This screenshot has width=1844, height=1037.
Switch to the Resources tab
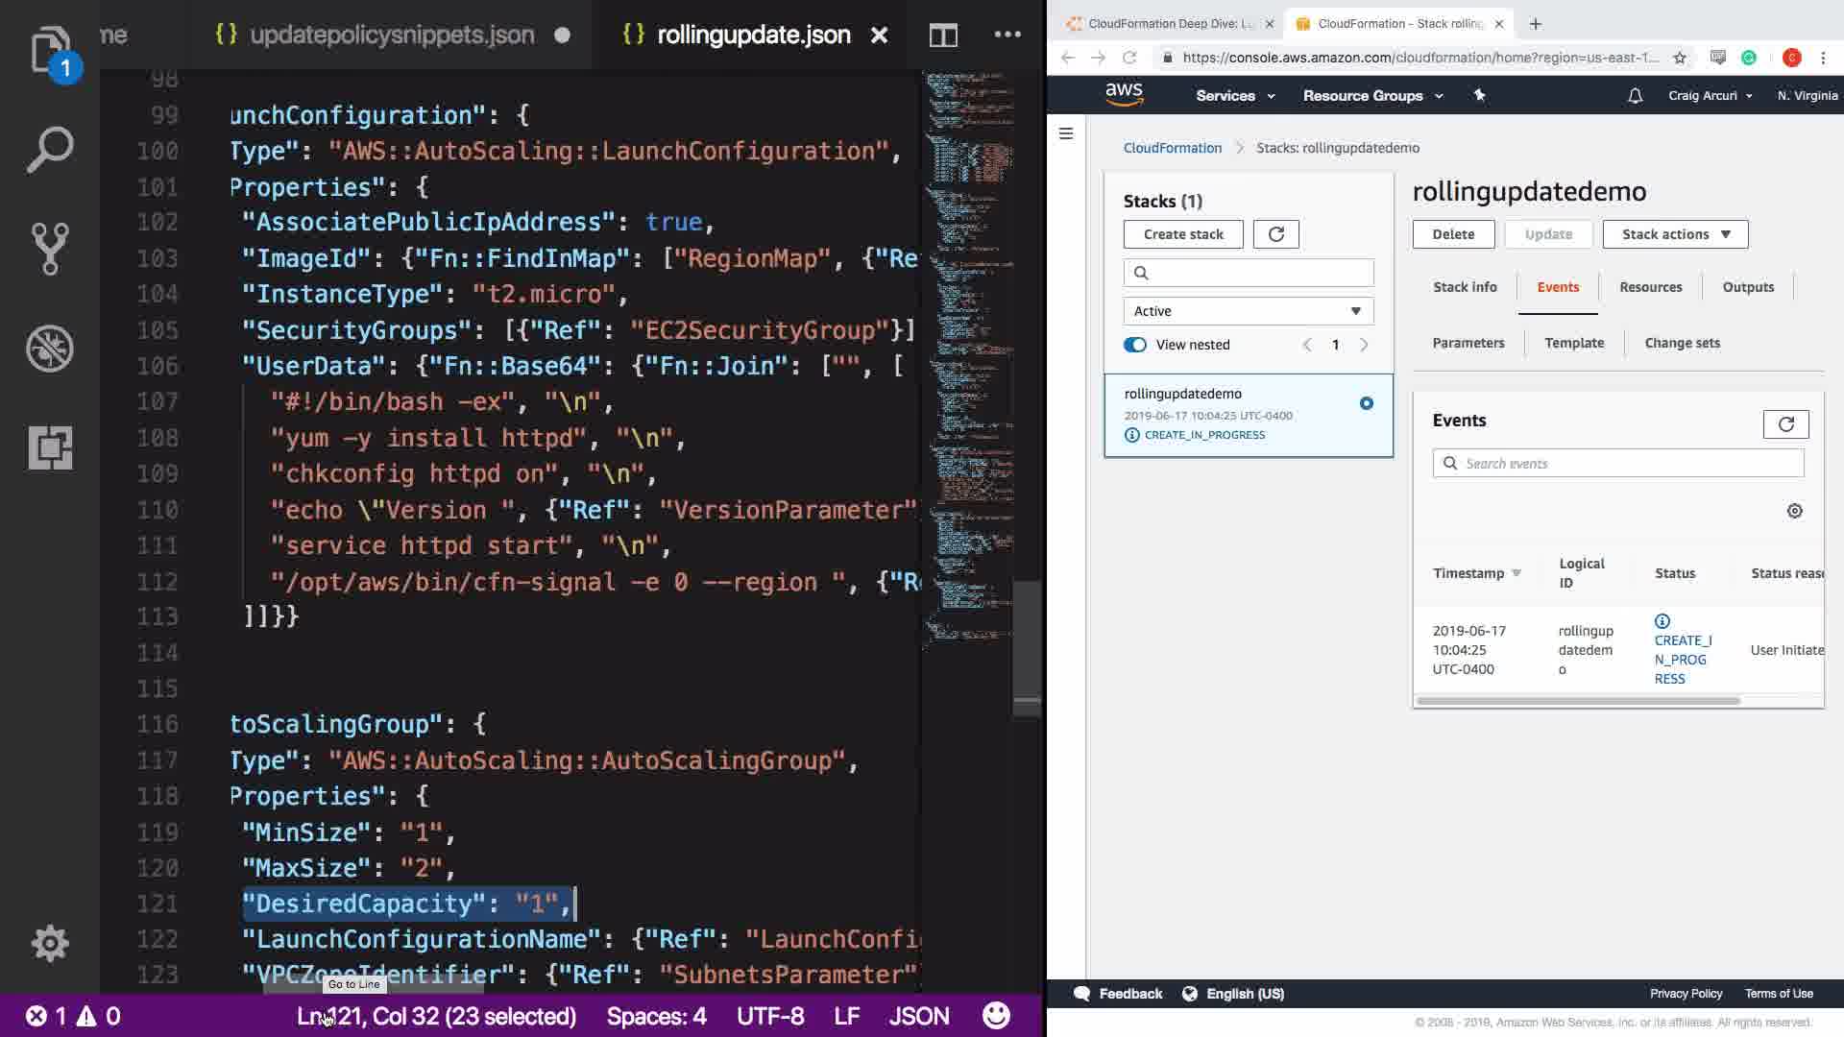[1650, 287]
